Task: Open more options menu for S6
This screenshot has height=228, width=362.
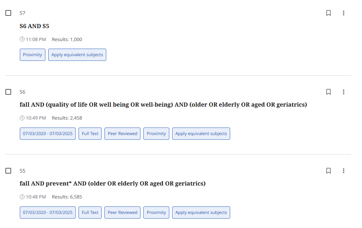Action: click(x=344, y=92)
